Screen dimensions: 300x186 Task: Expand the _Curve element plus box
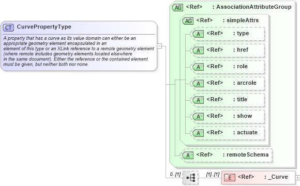click(297, 178)
